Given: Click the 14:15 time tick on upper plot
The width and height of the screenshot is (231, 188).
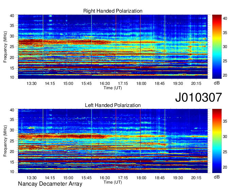Looking at the screenshot, I should point(50,83).
